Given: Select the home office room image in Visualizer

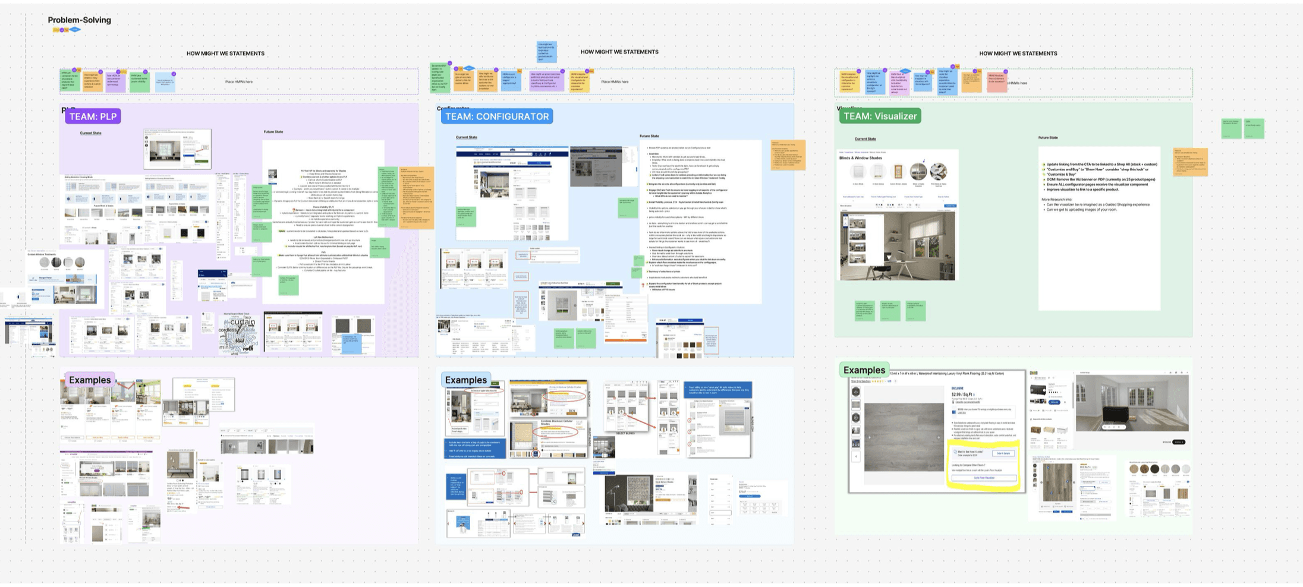Looking at the screenshot, I should coord(898,246).
